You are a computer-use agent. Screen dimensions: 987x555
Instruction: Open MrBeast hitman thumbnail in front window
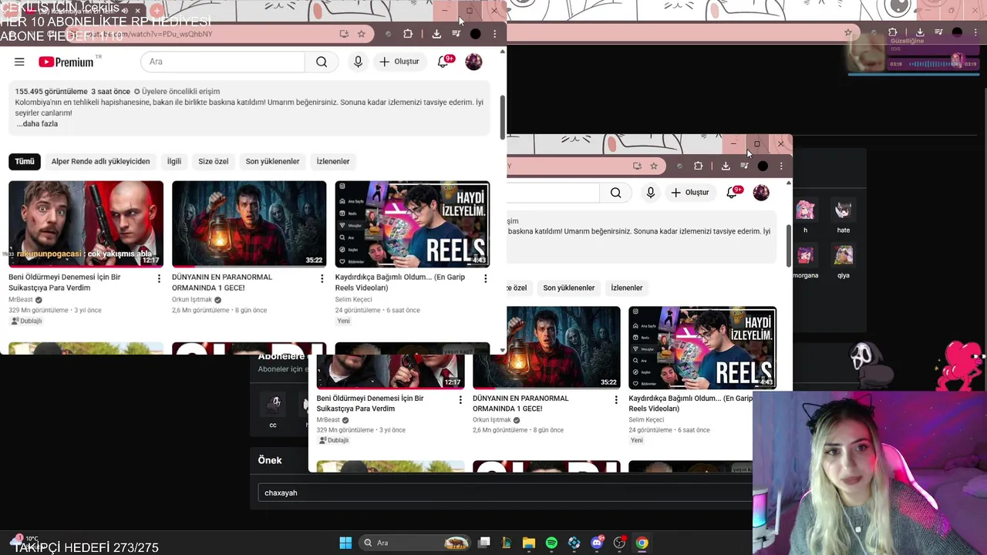(x=86, y=224)
